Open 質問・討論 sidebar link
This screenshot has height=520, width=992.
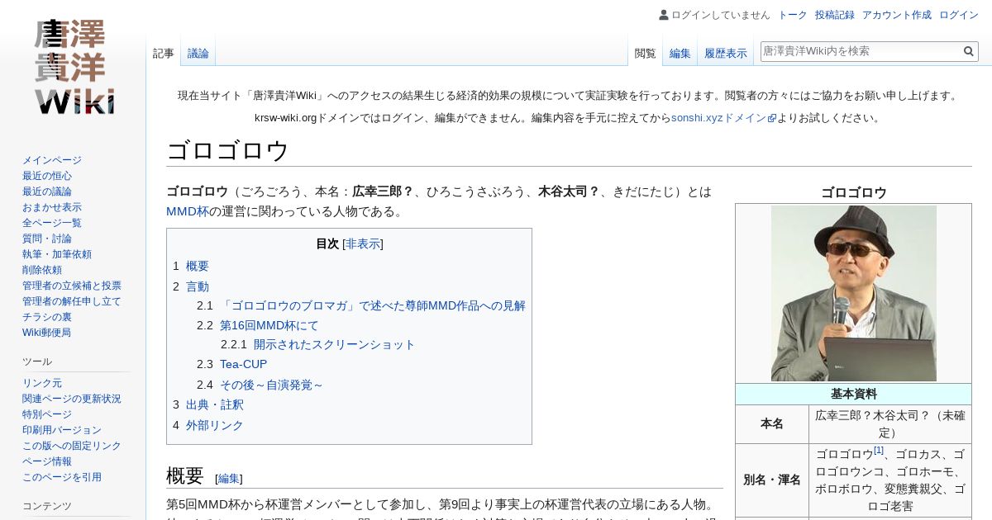pos(47,239)
